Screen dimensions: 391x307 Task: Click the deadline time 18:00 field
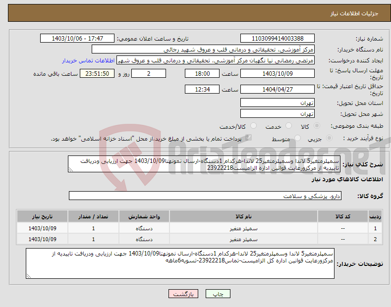coord(202,73)
